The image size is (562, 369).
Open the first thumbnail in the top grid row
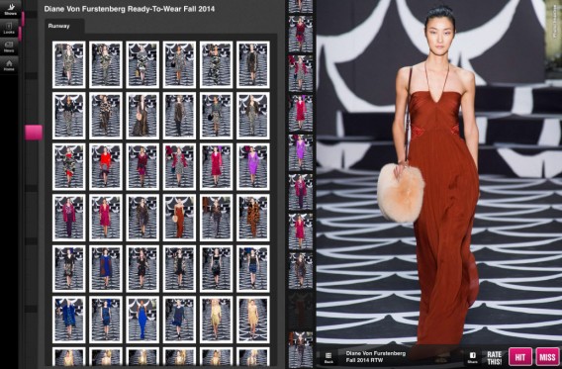tap(69, 64)
